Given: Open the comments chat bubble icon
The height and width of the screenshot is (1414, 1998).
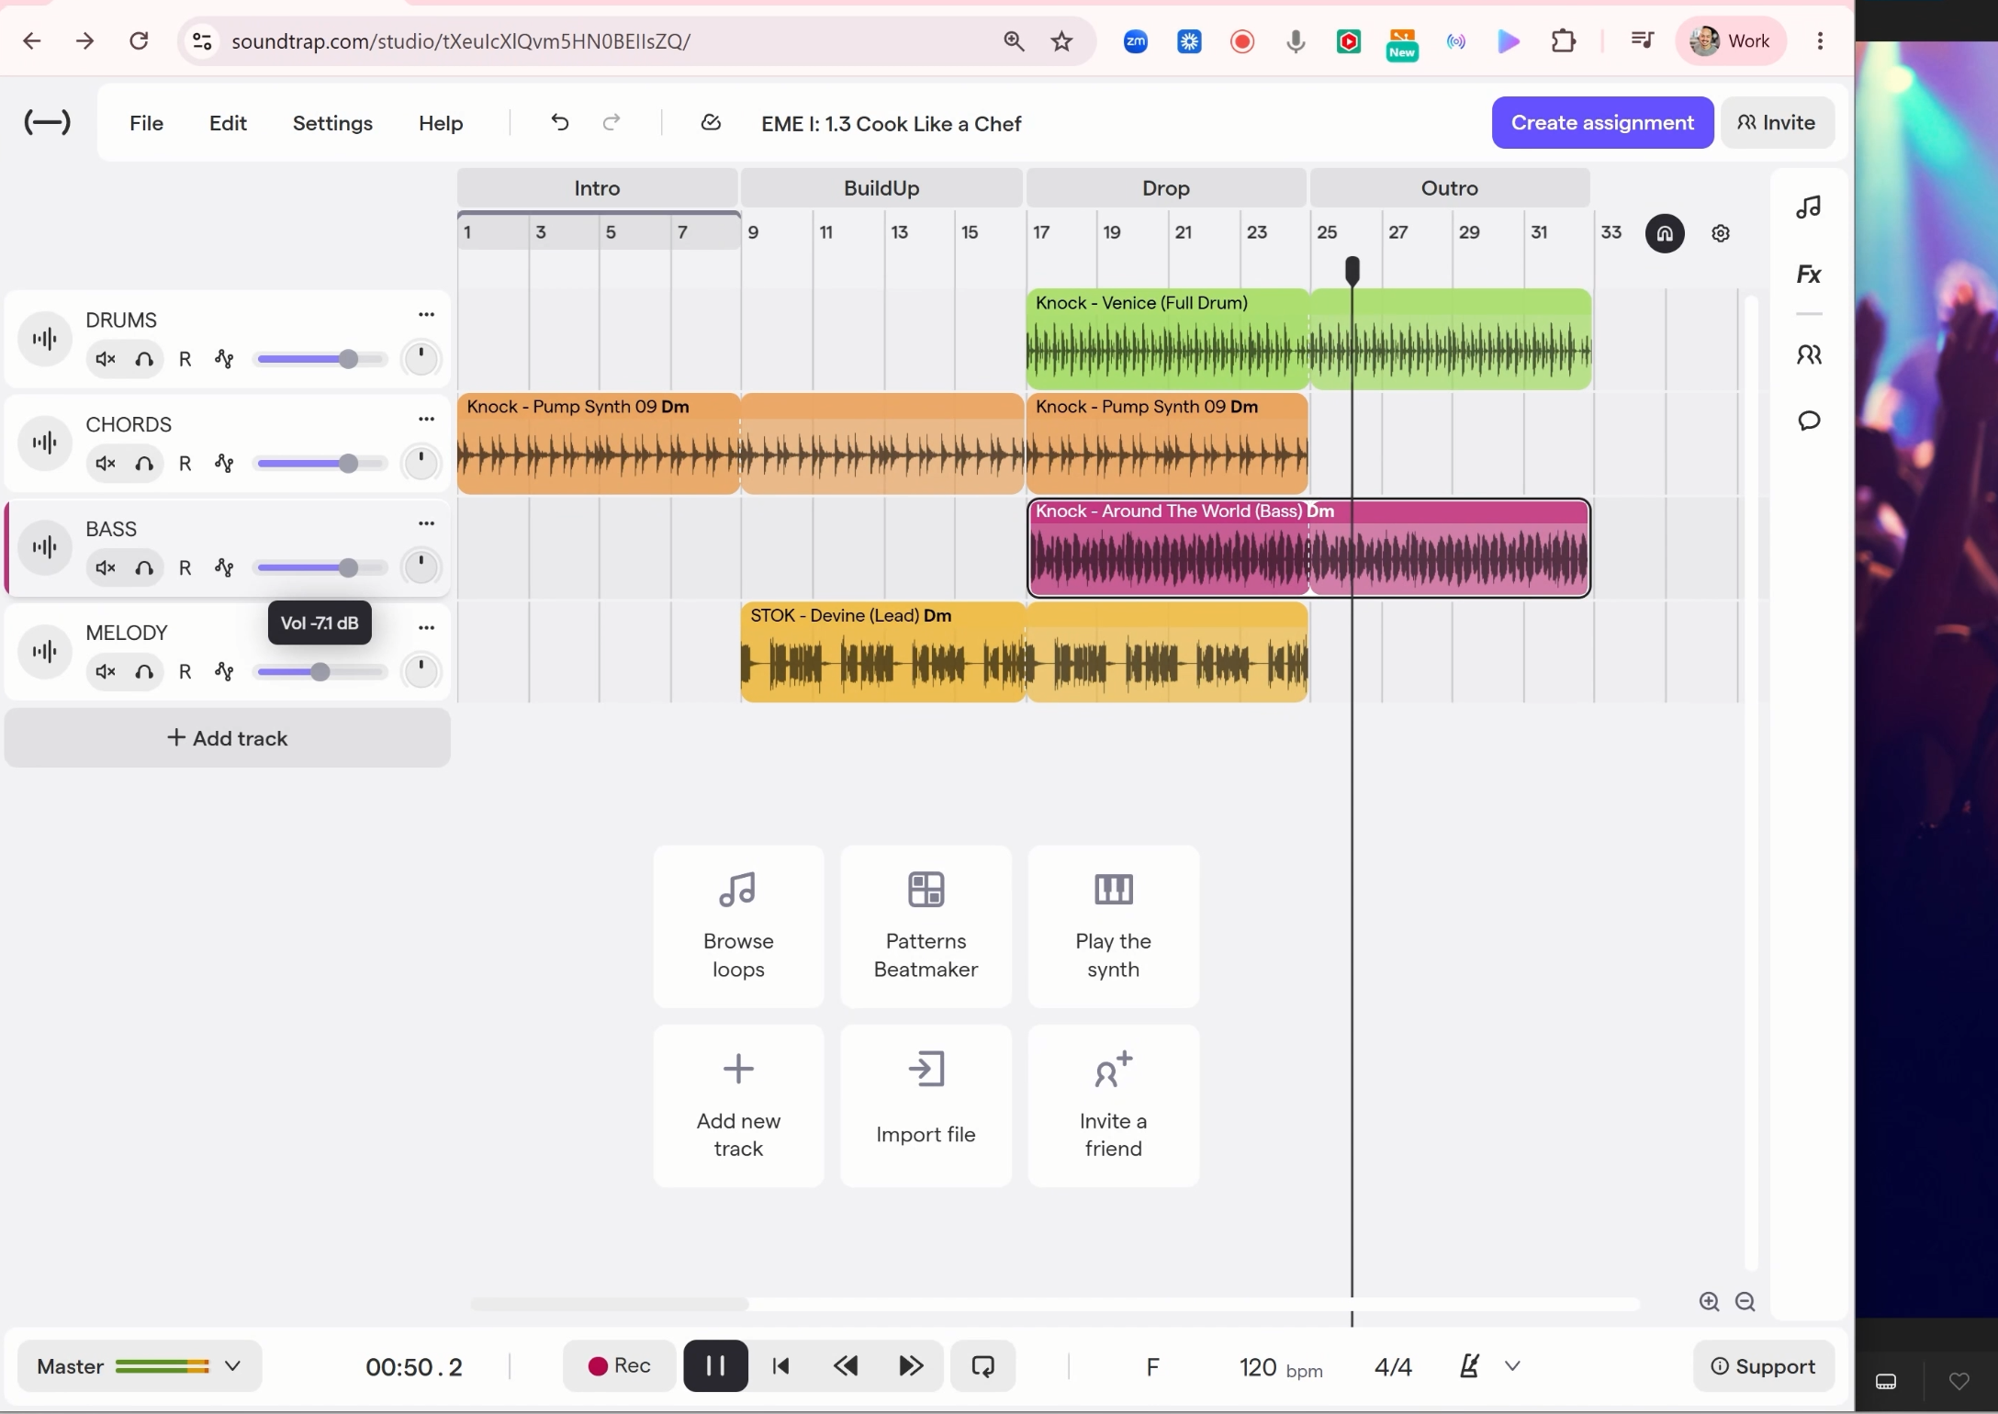Looking at the screenshot, I should pos(1808,421).
